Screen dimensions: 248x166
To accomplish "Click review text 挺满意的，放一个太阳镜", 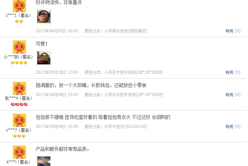I will (x=91, y=85).
